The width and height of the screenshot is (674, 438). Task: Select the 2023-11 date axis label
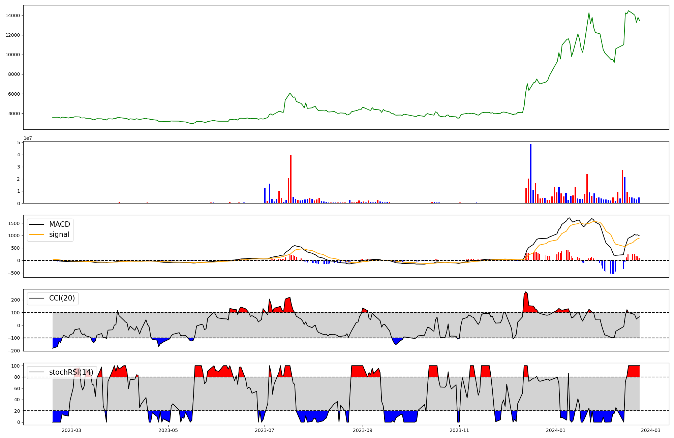point(459,430)
